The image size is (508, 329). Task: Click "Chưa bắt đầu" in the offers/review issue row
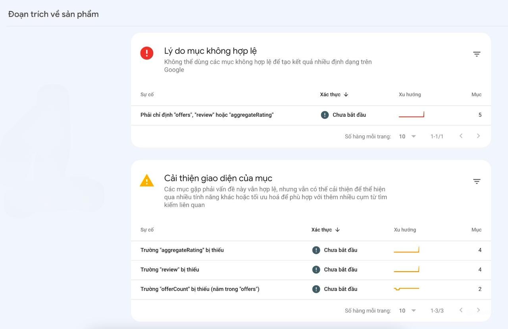click(x=349, y=115)
